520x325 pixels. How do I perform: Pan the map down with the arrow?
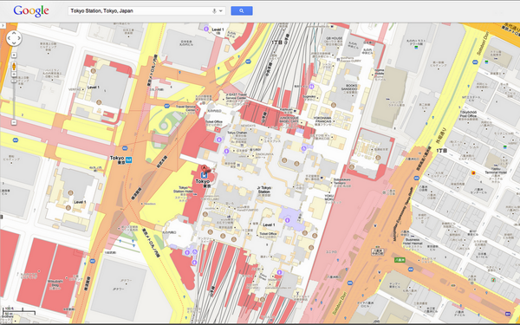tap(14, 43)
